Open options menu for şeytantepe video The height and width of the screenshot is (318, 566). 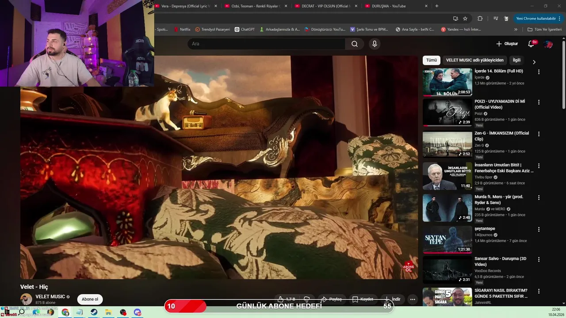[x=539, y=230]
